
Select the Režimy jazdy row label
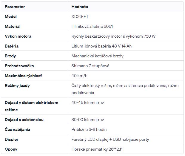click(x=17, y=85)
